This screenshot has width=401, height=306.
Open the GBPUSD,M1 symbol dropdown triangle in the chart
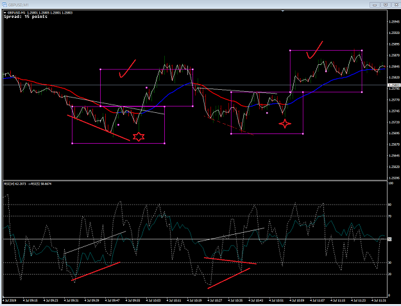coord(5,13)
